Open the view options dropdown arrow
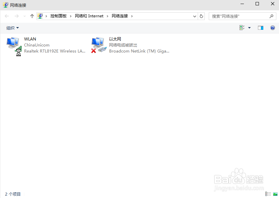This screenshot has height=198, width=279. coord(249,28)
